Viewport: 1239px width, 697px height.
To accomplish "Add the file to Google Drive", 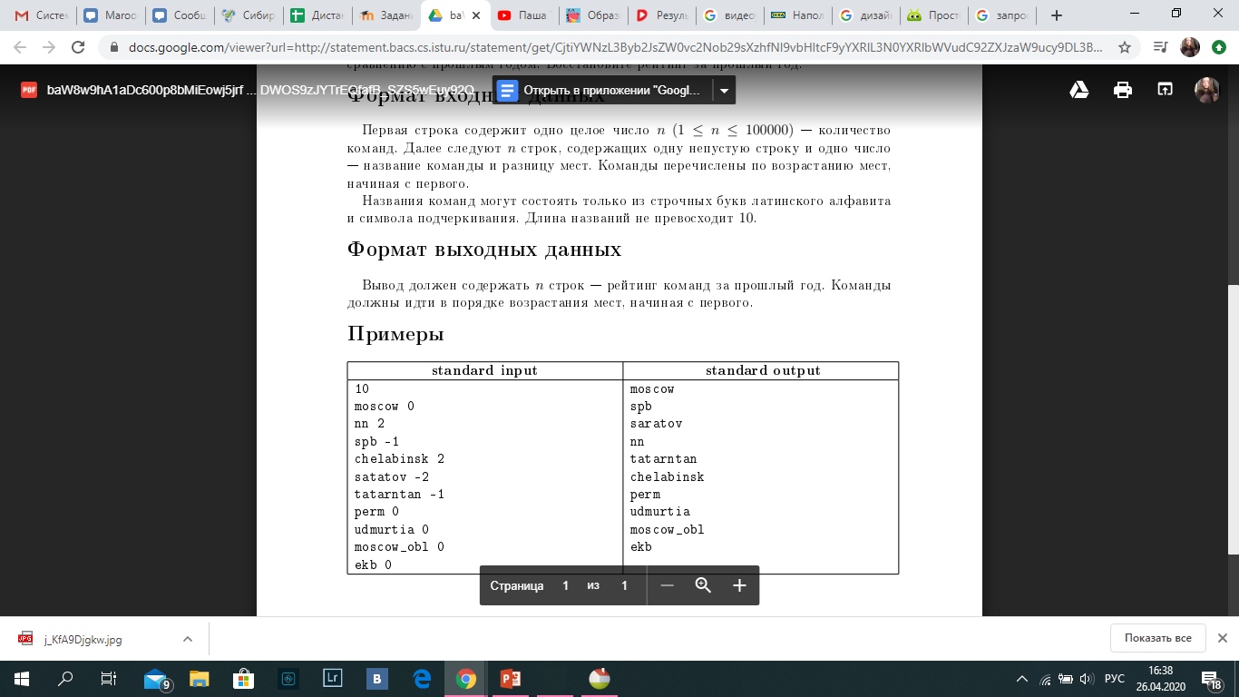I will (x=1078, y=90).
